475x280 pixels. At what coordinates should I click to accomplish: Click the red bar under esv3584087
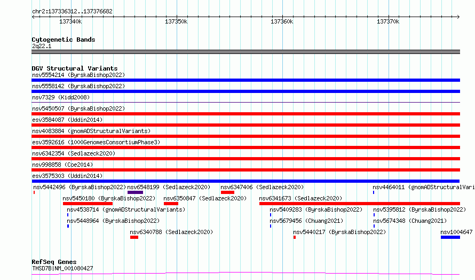pyautogui.click(x=246, y=125)
